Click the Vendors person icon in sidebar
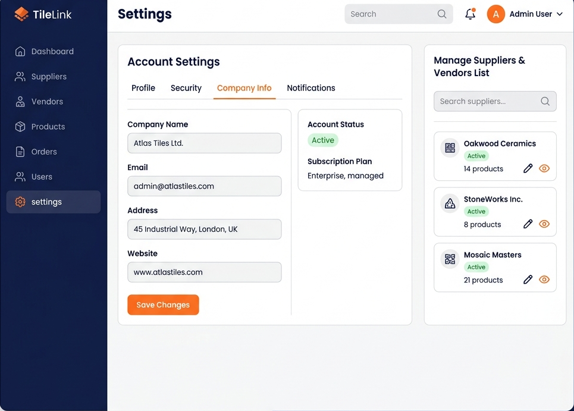This screenshot has height=411, width=574. (20, 101)
